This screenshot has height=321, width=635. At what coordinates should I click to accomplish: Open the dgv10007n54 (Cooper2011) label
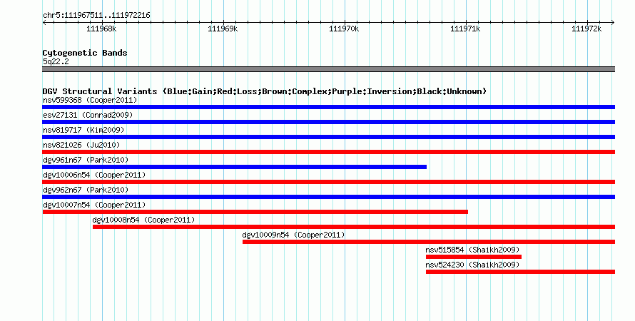94,205
